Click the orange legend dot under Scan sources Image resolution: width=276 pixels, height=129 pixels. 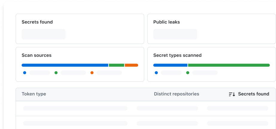pos(92,73)
